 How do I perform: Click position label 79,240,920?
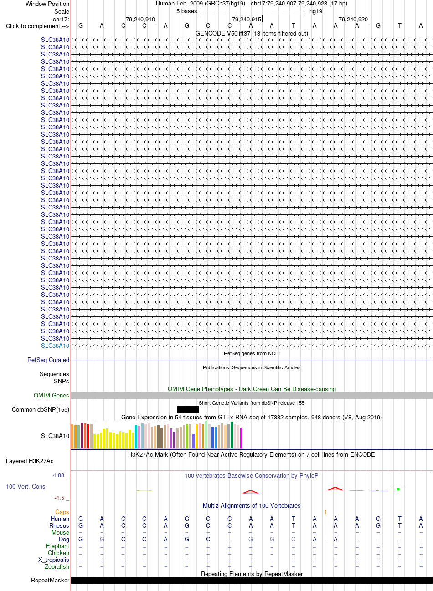[x=353, y=20]
